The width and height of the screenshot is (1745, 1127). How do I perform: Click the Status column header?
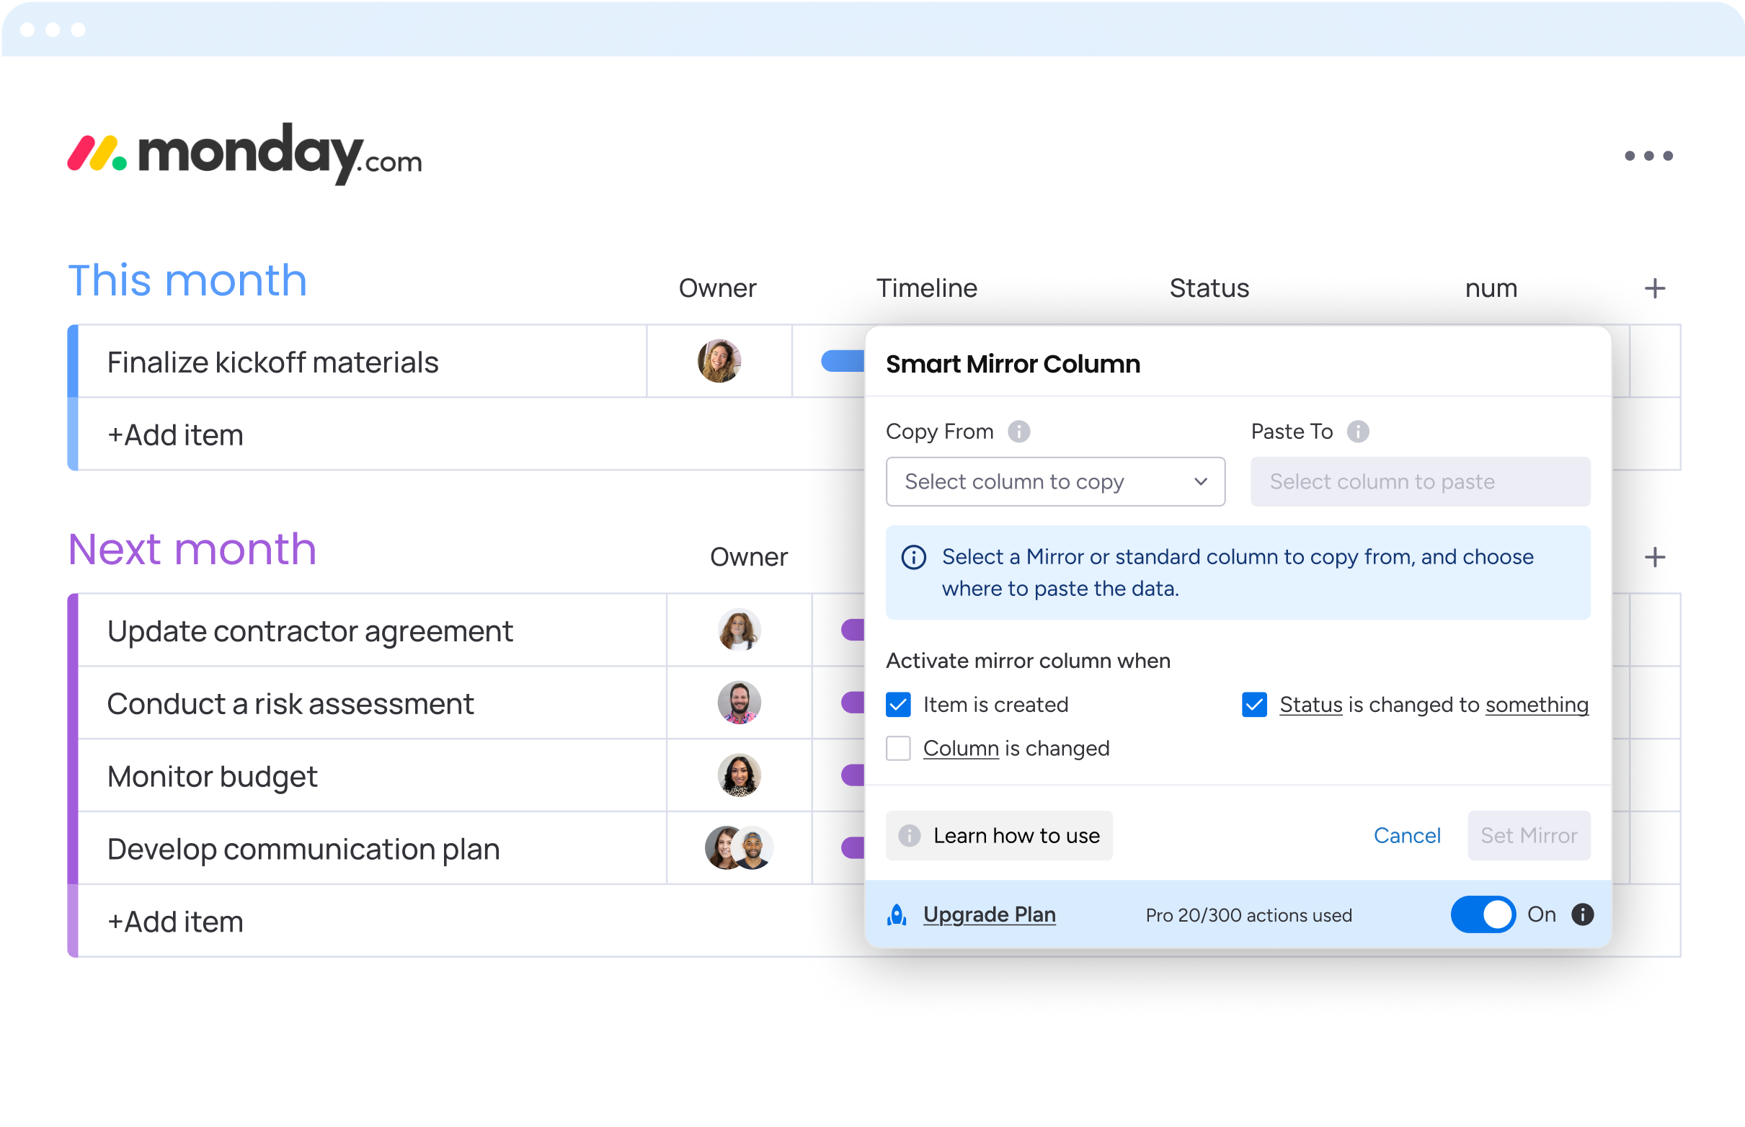coord(1209,288)
